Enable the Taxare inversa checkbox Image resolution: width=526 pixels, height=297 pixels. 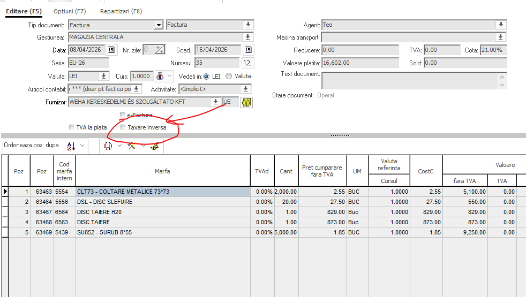(123, 127)
